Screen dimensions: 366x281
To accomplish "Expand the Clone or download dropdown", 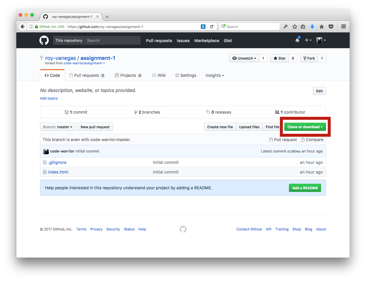I will click(305, 127).
